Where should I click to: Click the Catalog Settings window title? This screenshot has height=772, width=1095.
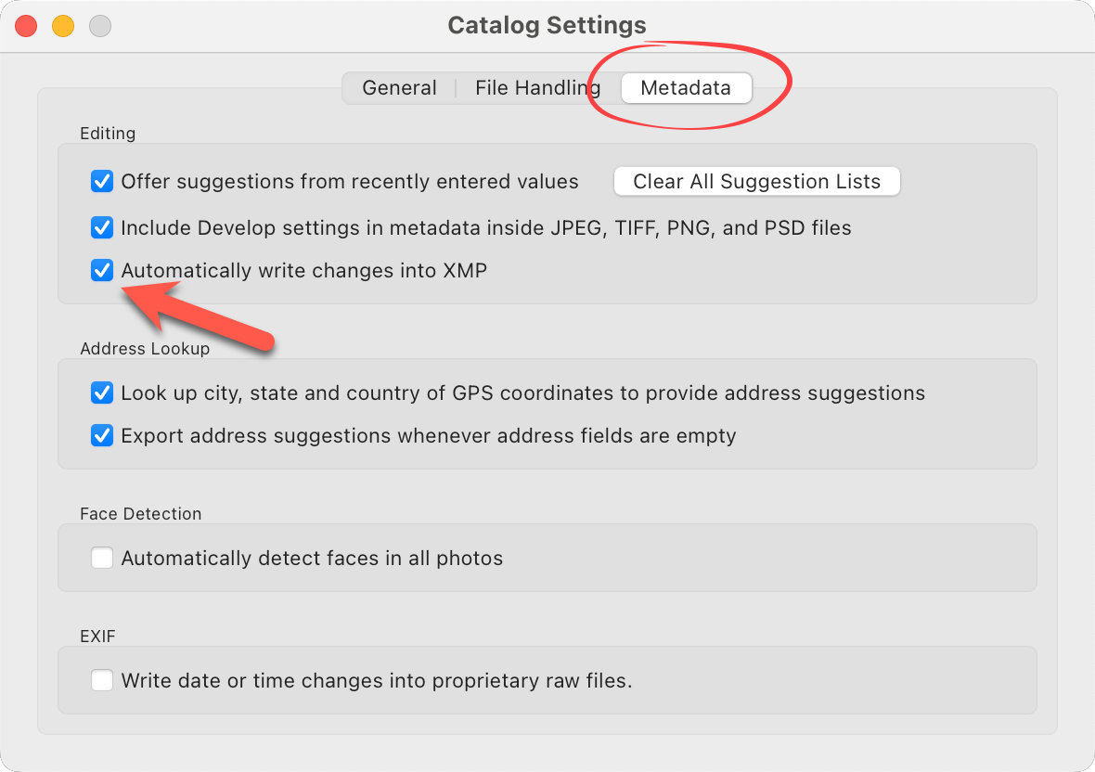547,25
